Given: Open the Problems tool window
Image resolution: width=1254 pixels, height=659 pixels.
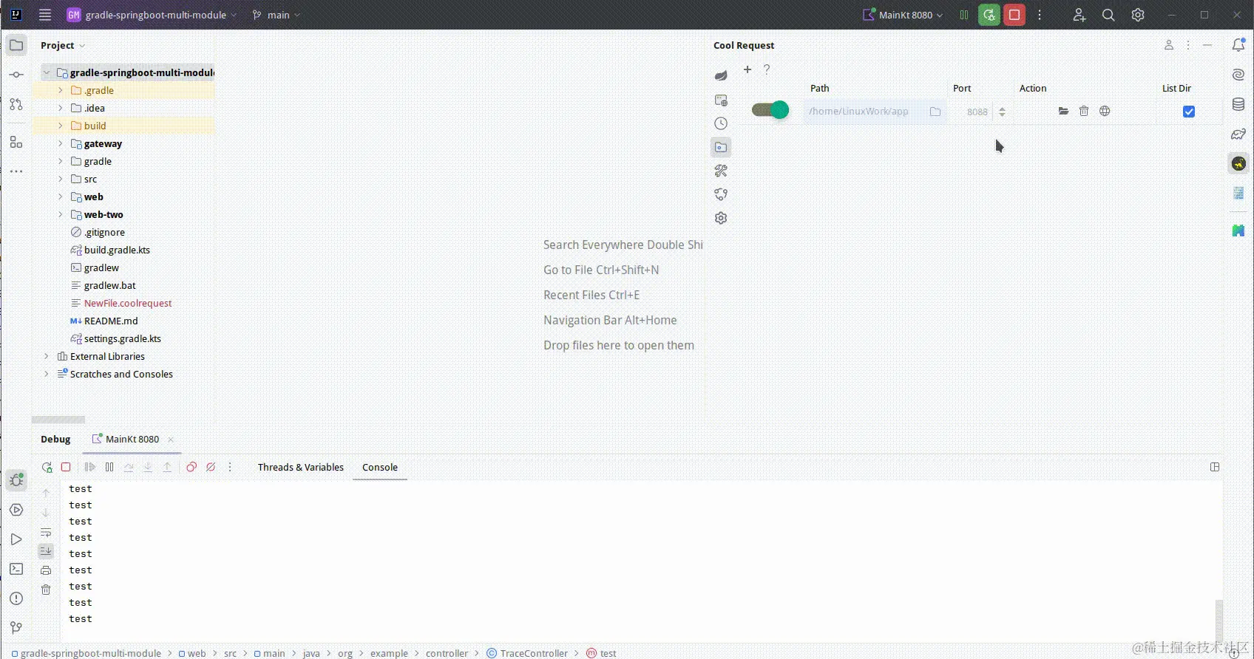Looking at the screenshot, I should [x=16, y=598].
